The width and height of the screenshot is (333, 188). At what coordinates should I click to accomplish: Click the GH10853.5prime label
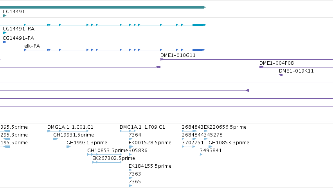coord(108,151)
